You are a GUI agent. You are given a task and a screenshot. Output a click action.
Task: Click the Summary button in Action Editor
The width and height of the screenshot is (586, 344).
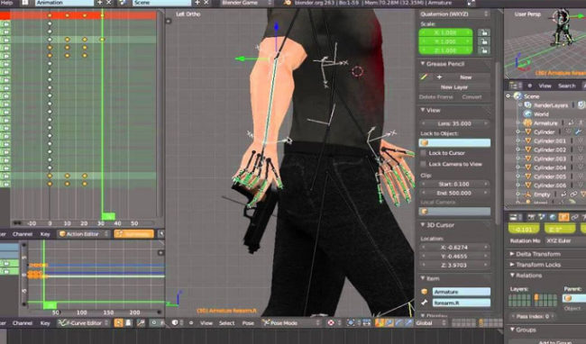pos(133,234)
